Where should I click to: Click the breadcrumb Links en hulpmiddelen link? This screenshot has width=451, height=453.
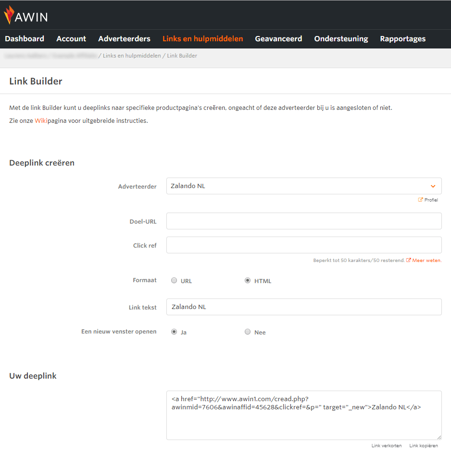coord(132,56)
